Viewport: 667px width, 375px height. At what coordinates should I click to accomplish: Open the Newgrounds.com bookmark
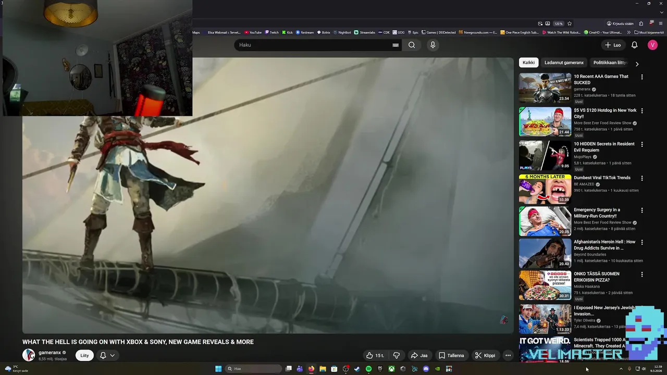478,32
